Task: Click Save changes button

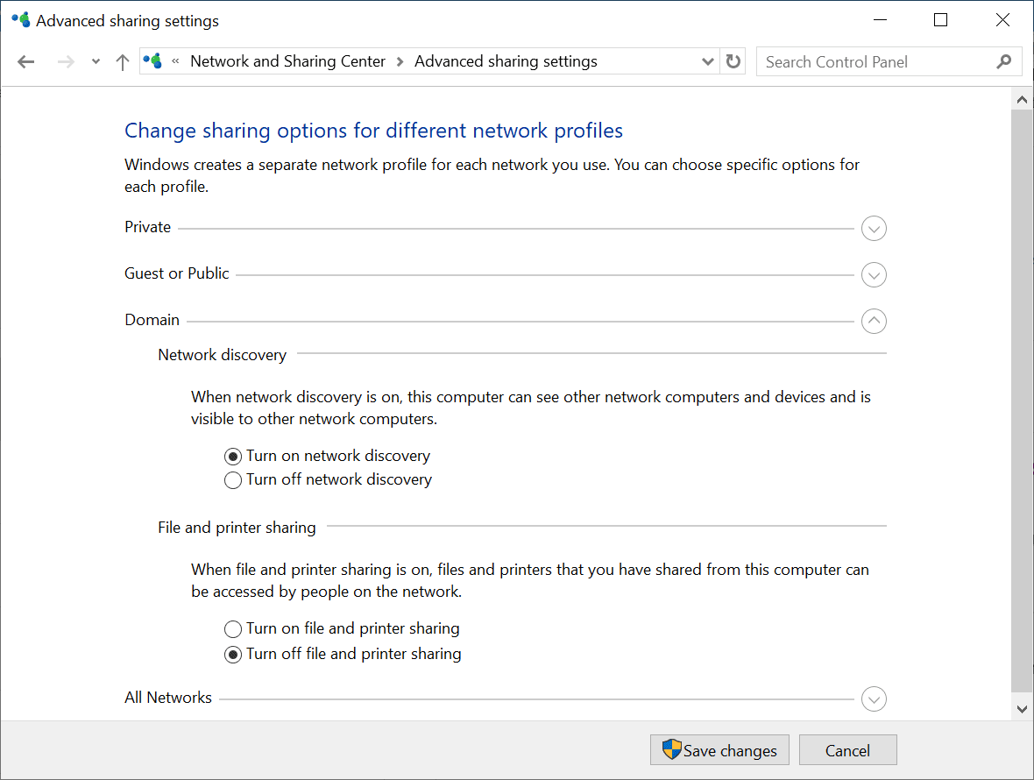Action: [x=719, y=749]
